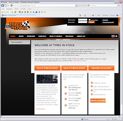
Task: Click the Username input field
Action: pyautogui.click(x=83, y=20)
